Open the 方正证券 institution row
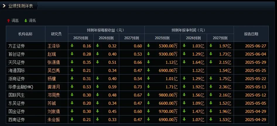This screenshot has height=126, width=277. coord(16,46)
